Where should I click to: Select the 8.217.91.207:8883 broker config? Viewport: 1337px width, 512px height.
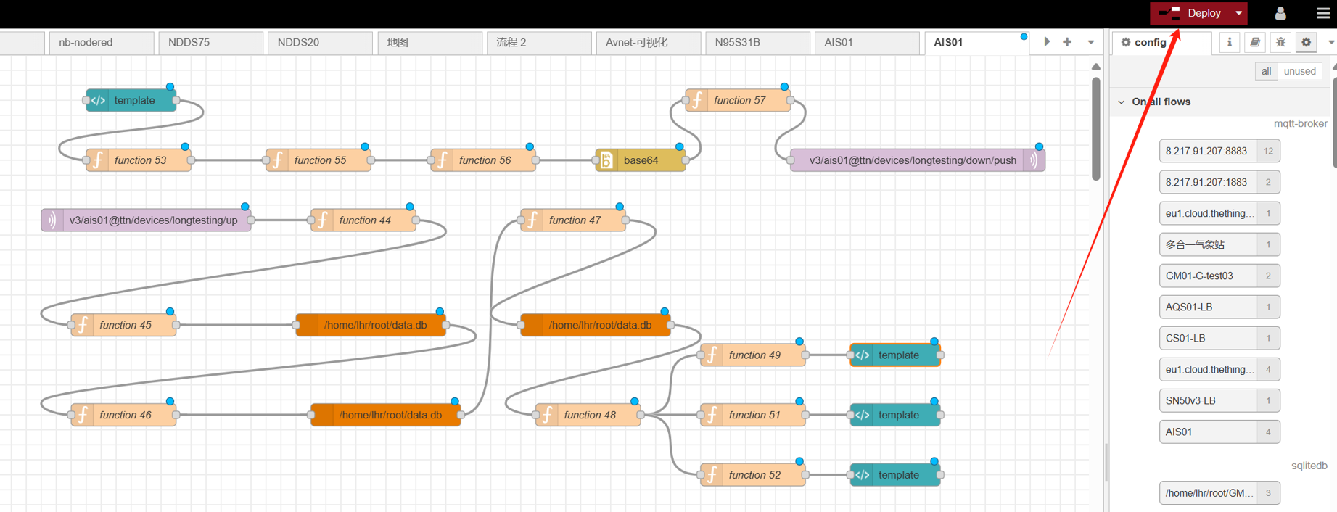(1219, 151)
